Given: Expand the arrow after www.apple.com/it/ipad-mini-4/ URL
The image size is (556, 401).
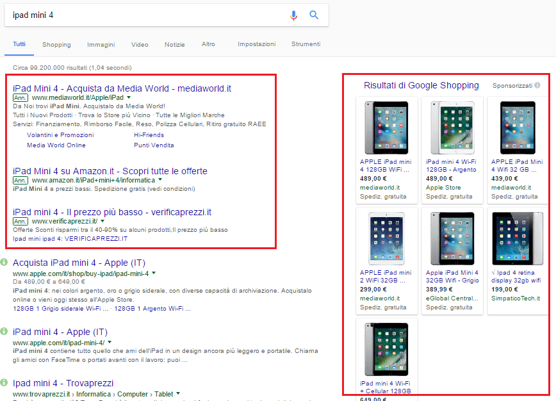Looking at the screenshot, I should [x=110, y=342].
